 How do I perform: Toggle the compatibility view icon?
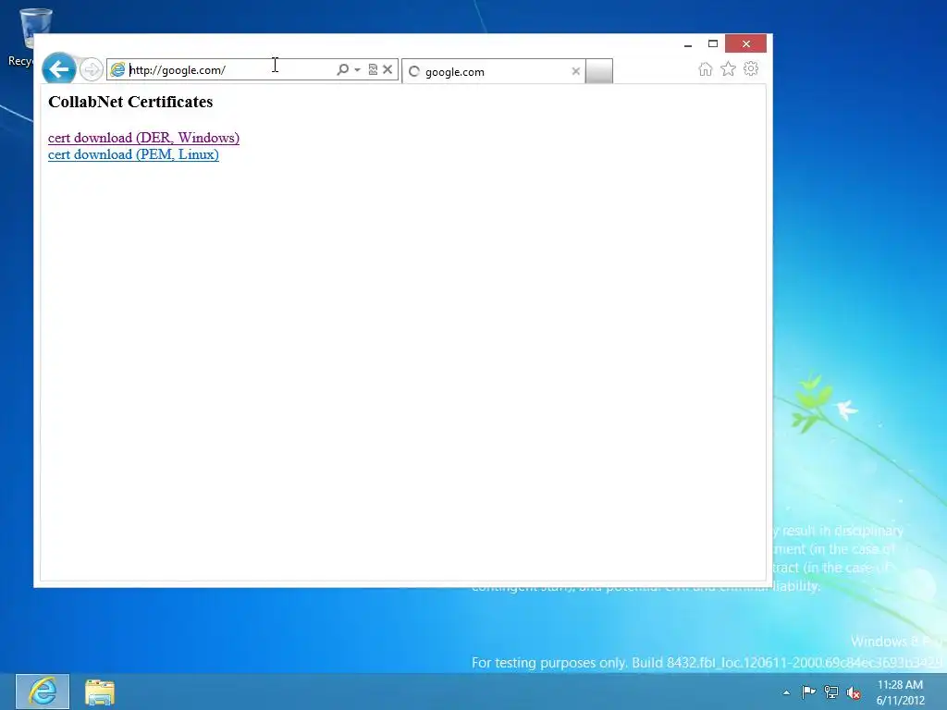373,69
